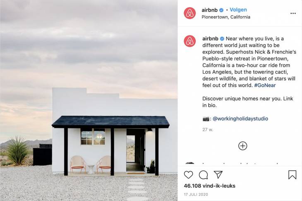Screen dimensions: 302x201
Task: Open the #GoNear hashtag
Action: 265,85
